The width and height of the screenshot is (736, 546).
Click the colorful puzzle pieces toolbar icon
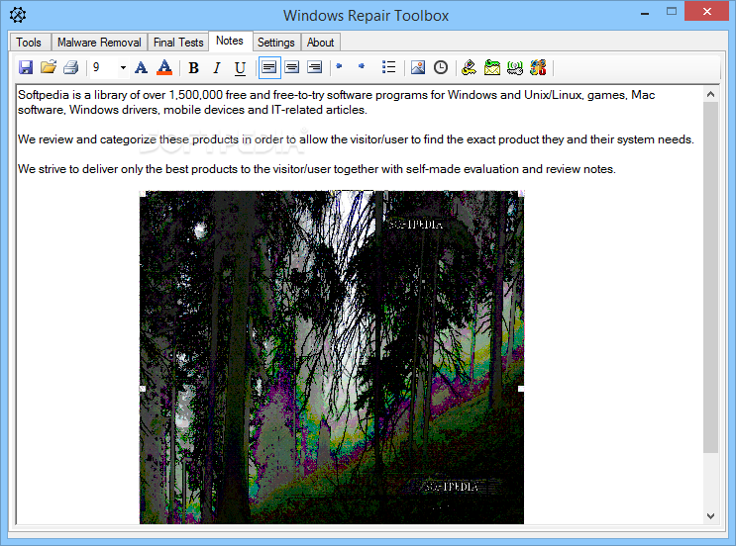pos(538,67)
